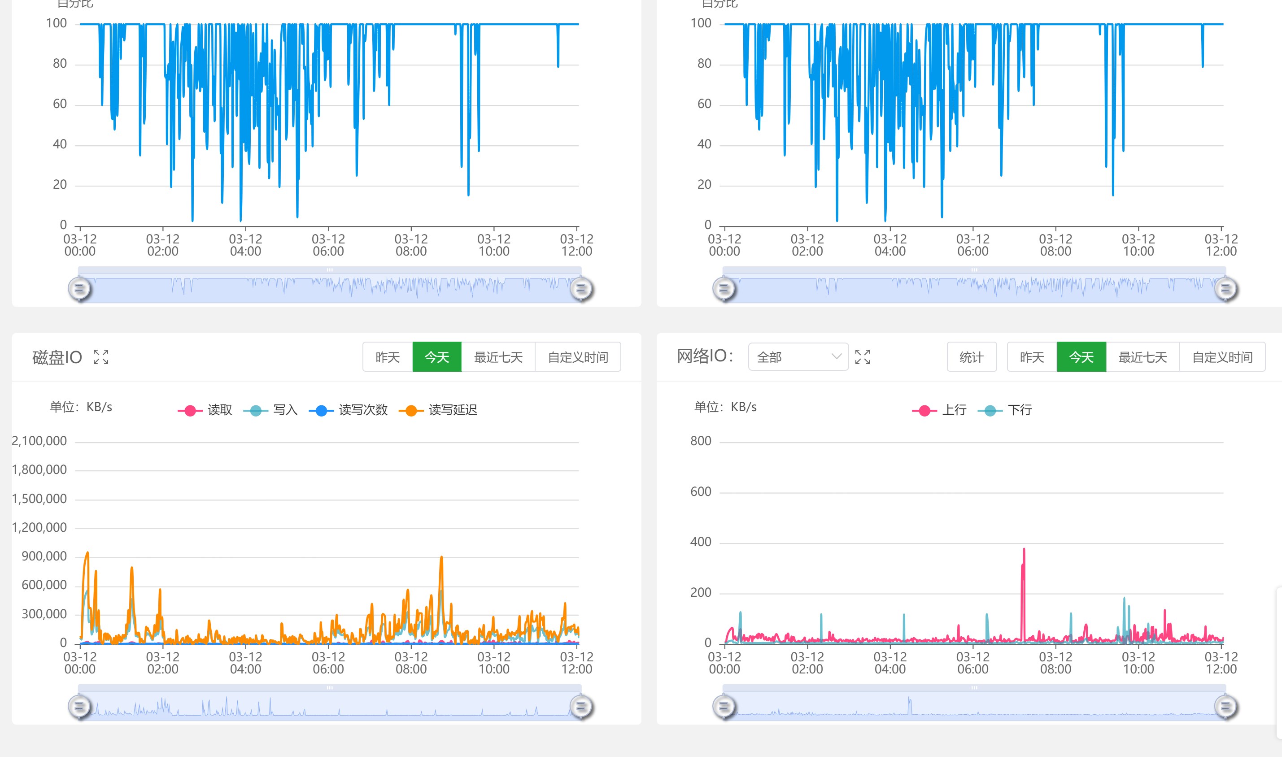Click the left zoom handle of the 网络IO chart
Viewport: 1282px width, 760px height.
click(x=724, y=707)
